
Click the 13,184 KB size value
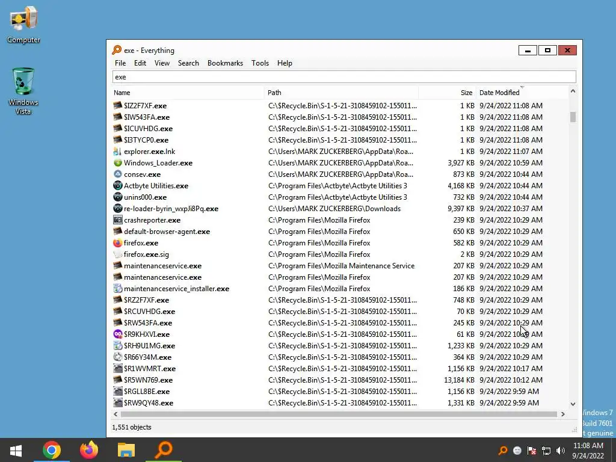pos(459,380)
